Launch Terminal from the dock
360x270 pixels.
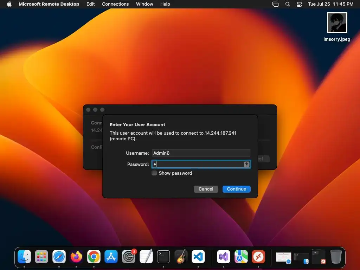pyautogui.click(x=163, y=256)
